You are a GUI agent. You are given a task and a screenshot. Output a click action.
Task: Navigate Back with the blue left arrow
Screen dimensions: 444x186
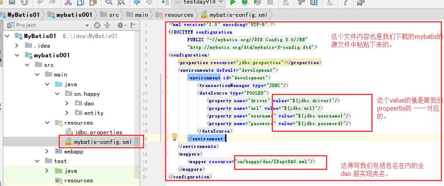click(x=137, y=2)
